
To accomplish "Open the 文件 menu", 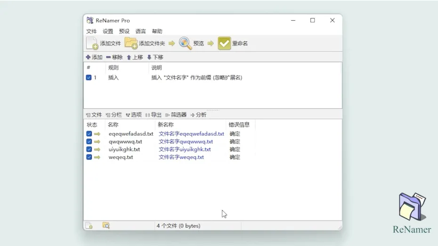I will [91, 31].
